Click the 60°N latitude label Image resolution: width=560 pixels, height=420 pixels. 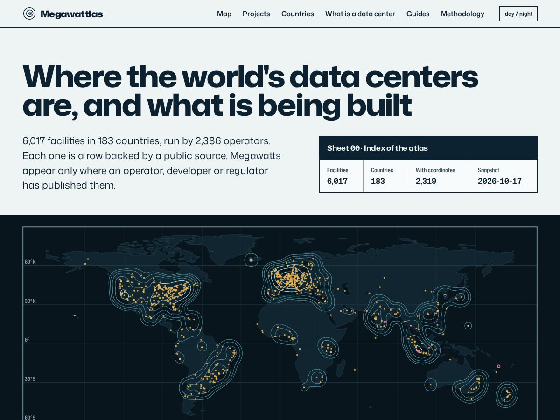tap(30, 262)
